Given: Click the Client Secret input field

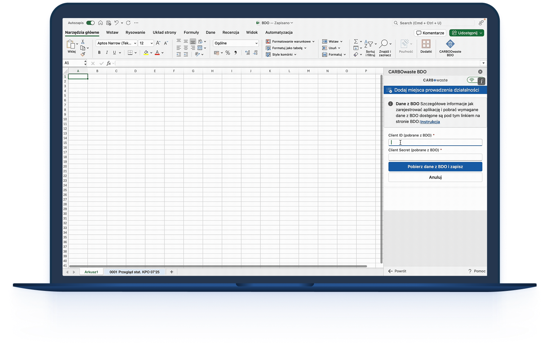Looking at the screenshot, I should tap(435, 157).
